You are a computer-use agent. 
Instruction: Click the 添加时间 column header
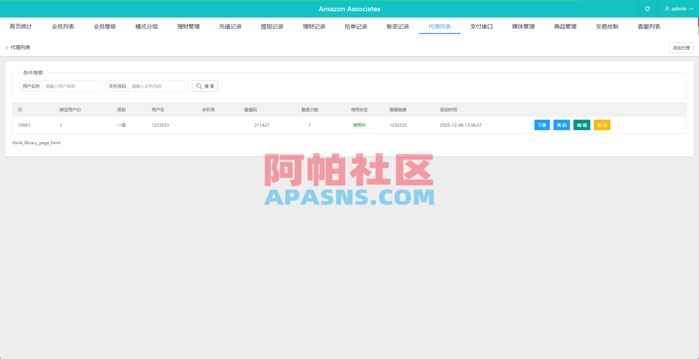[x=448, y=110]
